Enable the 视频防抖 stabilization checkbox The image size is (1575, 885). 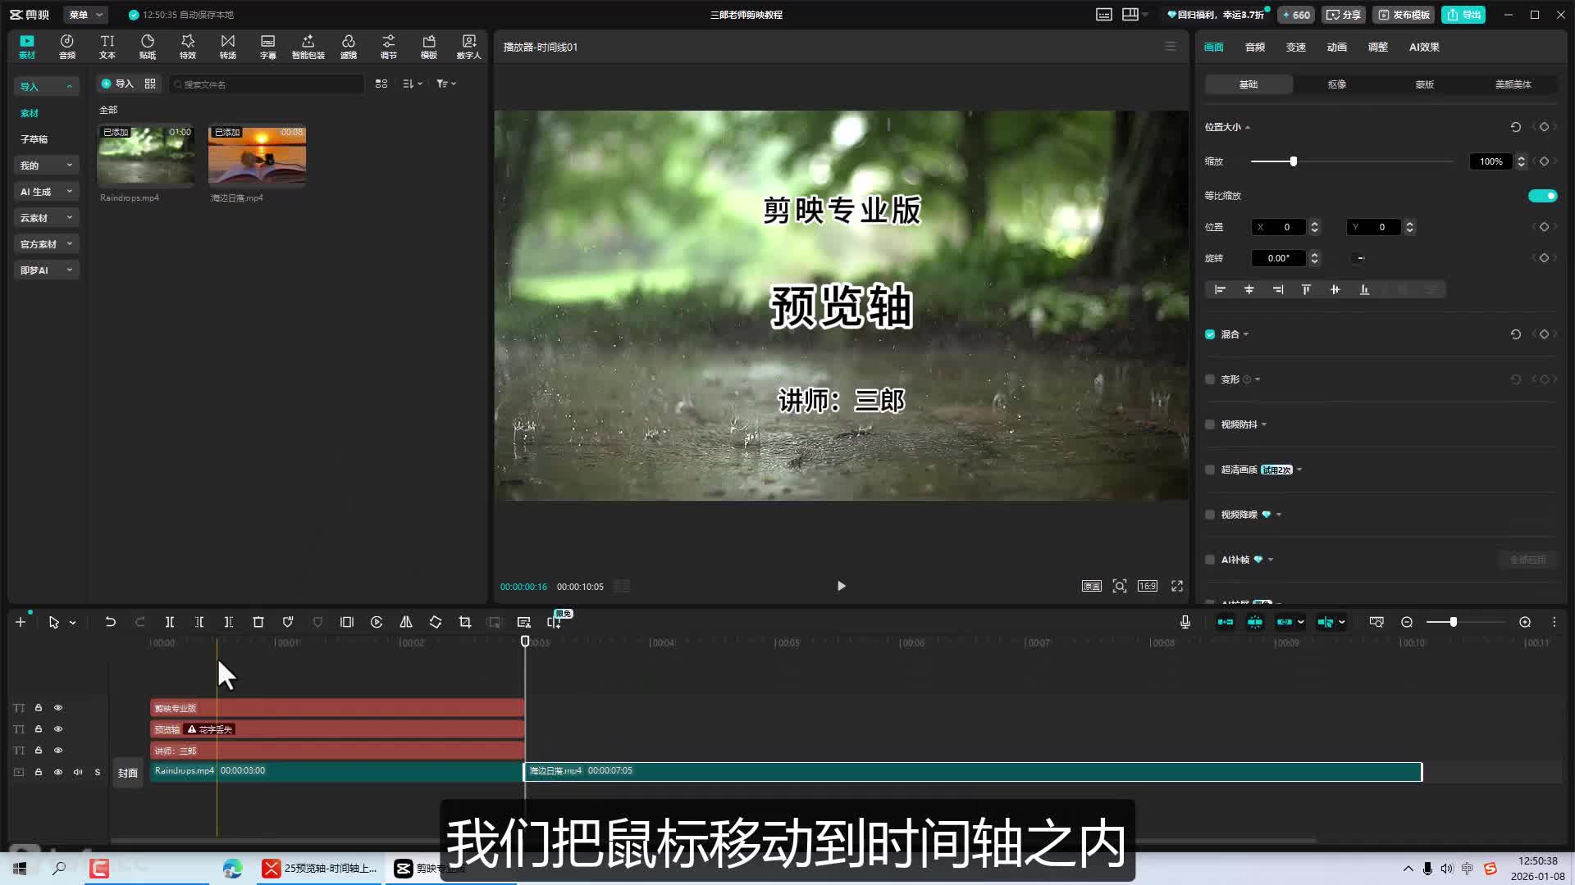1210,424
